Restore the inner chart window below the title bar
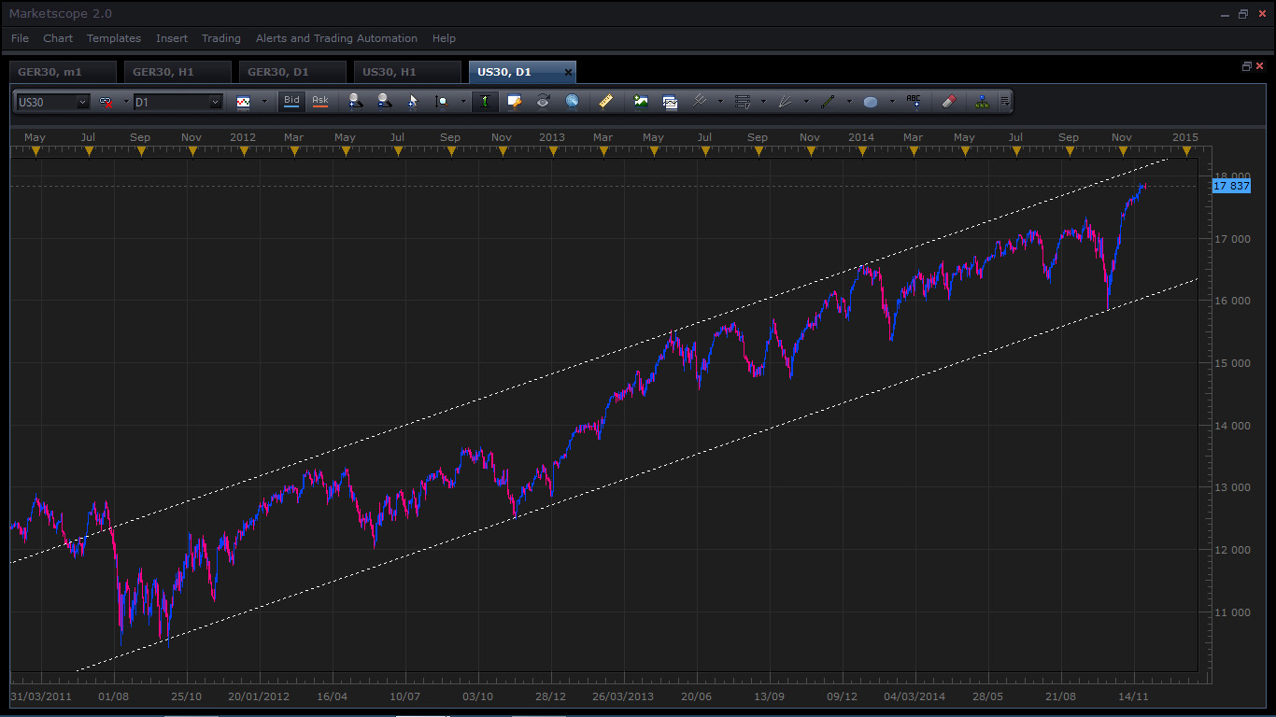This screenshot has height=717, width=1276. (1246, 66)
